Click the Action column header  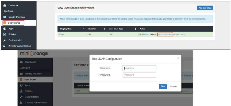143,29
